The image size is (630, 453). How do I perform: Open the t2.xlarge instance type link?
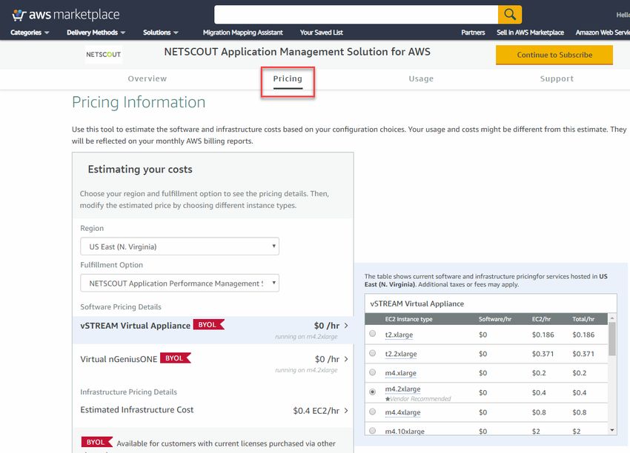(x=399, y=335)
